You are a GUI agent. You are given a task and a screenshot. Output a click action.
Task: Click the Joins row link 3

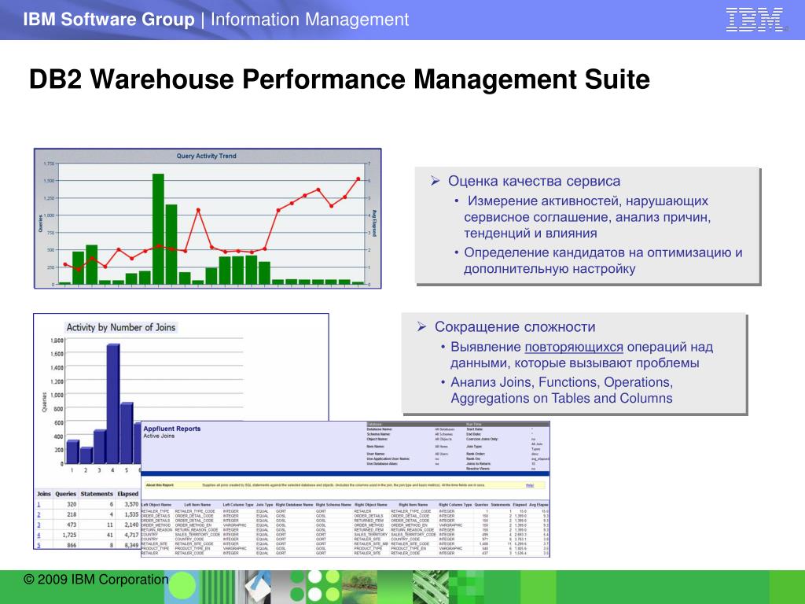pos(39,525)
